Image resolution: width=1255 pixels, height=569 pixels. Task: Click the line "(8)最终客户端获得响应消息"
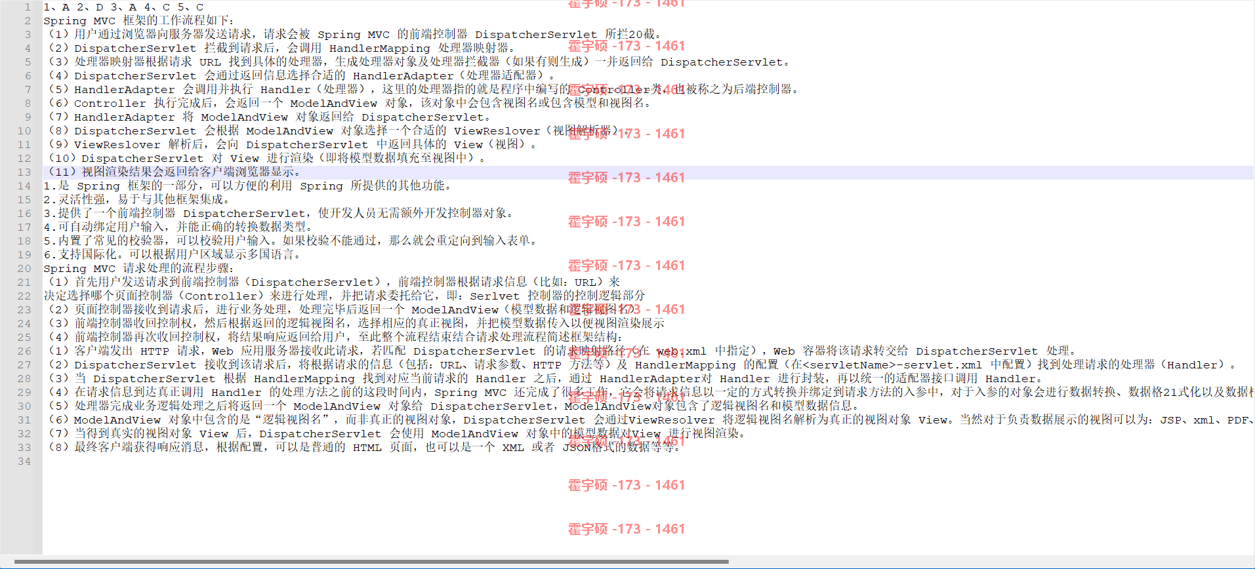pos(363,448)
